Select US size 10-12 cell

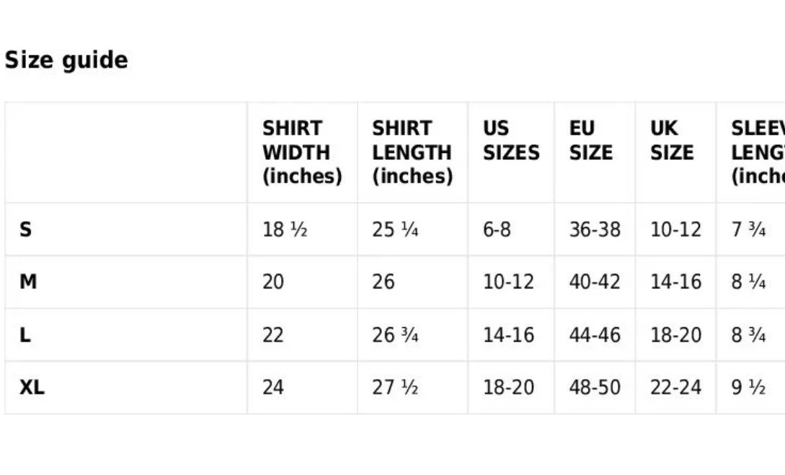pos(508,282)
